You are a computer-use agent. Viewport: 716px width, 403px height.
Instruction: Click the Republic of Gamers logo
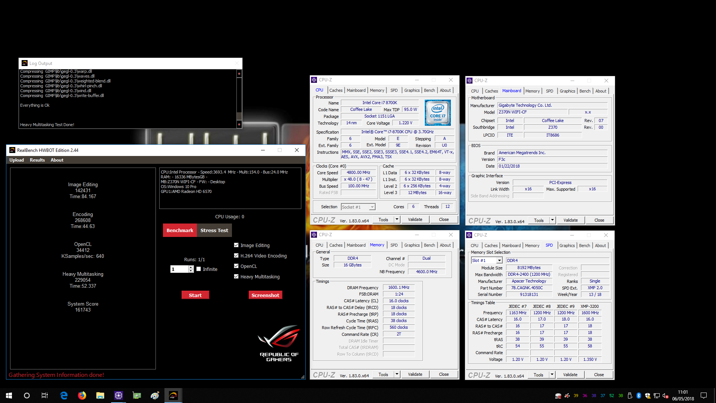pos(279,343)
